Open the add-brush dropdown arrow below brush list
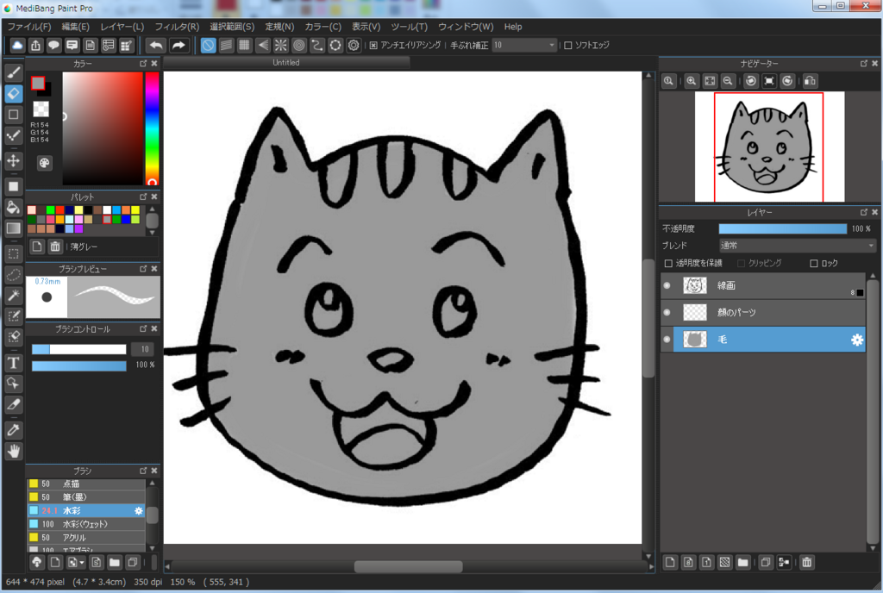 click(82, 562)
